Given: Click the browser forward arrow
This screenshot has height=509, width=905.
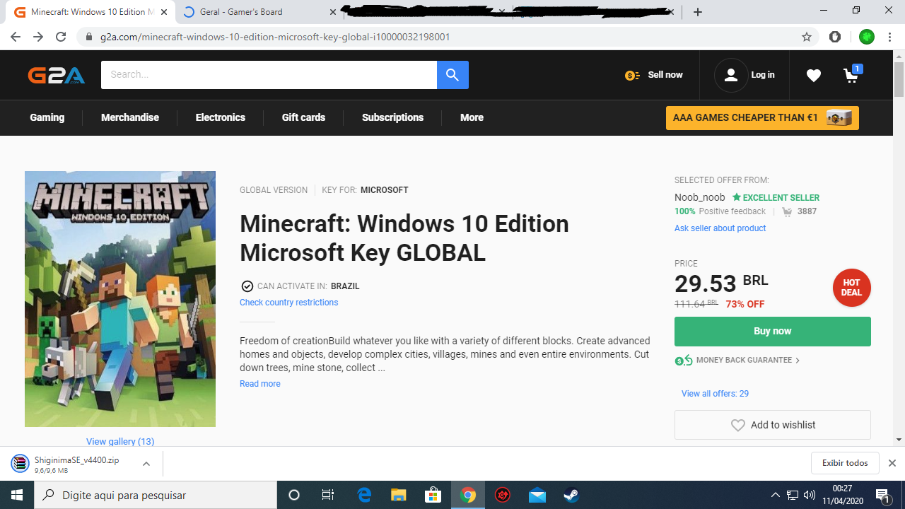Looking at the screenshot, I should click(38, 37).
